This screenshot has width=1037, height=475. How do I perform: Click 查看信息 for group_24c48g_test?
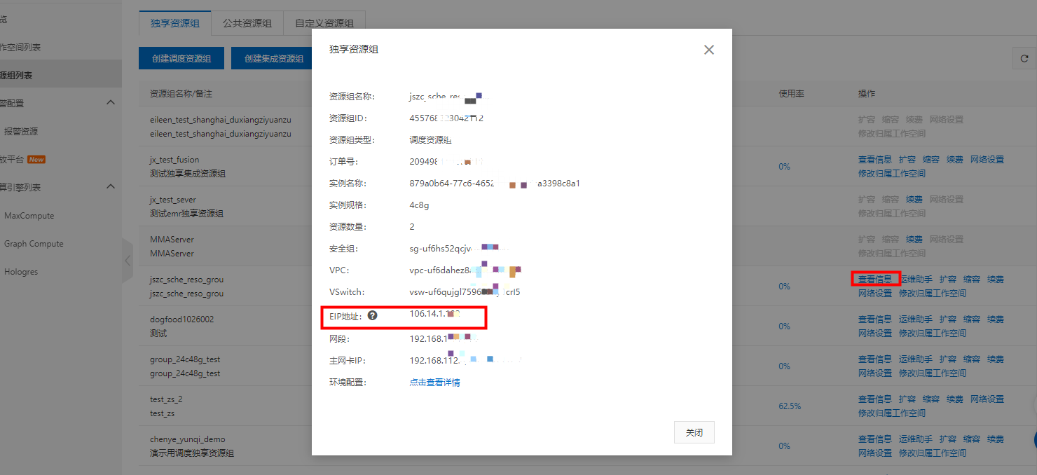click(875, 359)
